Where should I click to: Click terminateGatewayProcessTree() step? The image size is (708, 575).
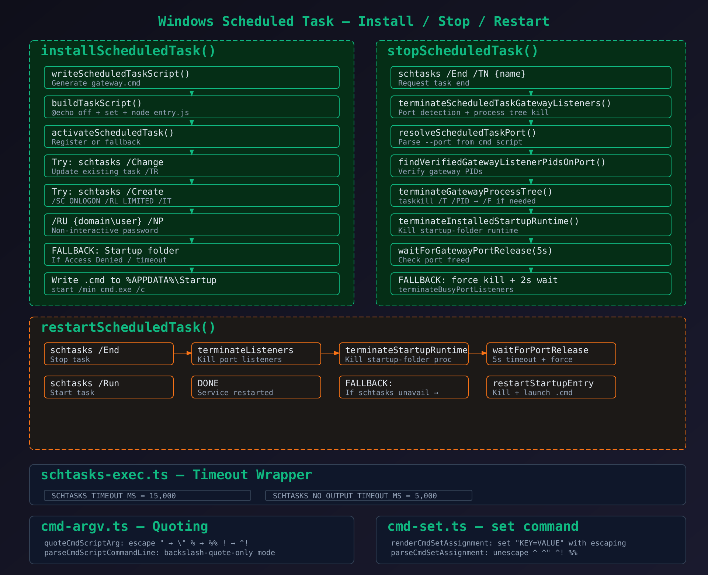[531, 195]
